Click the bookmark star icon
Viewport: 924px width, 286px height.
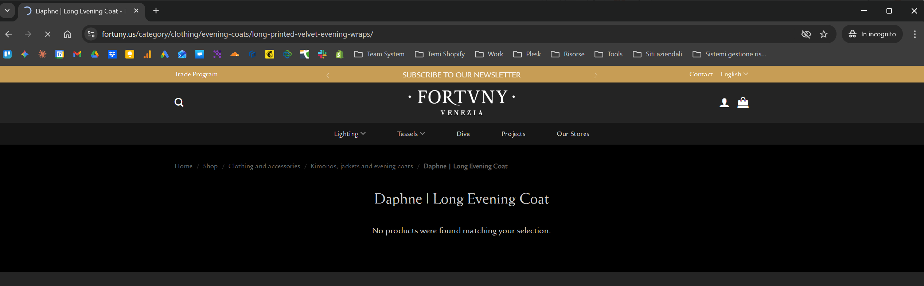(824, 34)
